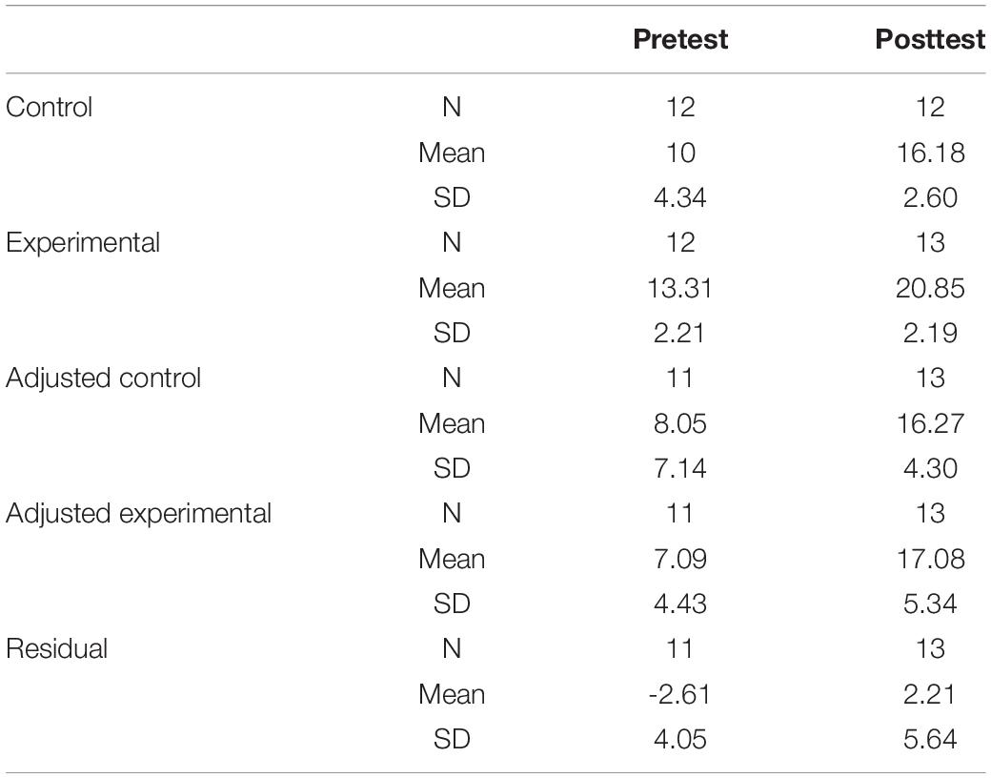Select the Residual row label

pyautogui.click(x=57, y=649)
